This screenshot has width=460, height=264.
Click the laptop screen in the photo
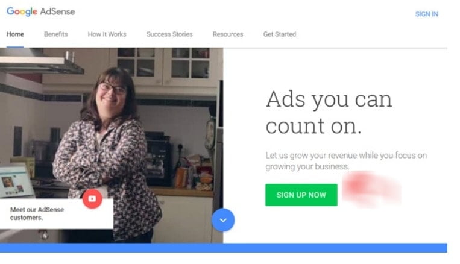coord(14,183)
